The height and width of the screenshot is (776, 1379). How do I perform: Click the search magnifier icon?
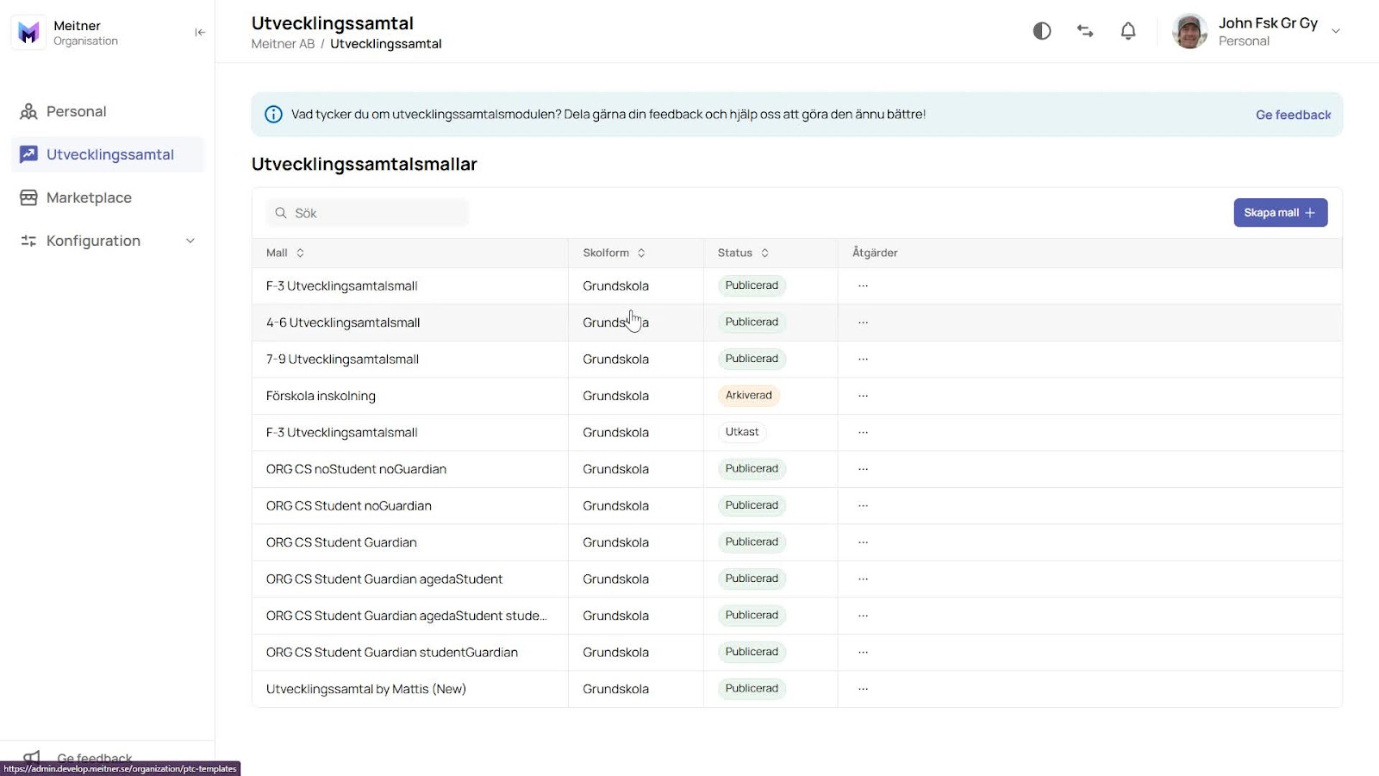pos(281,213)
